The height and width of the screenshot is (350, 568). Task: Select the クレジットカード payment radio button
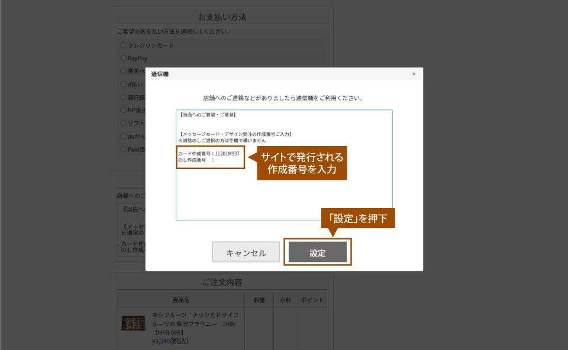coord(123,45)
